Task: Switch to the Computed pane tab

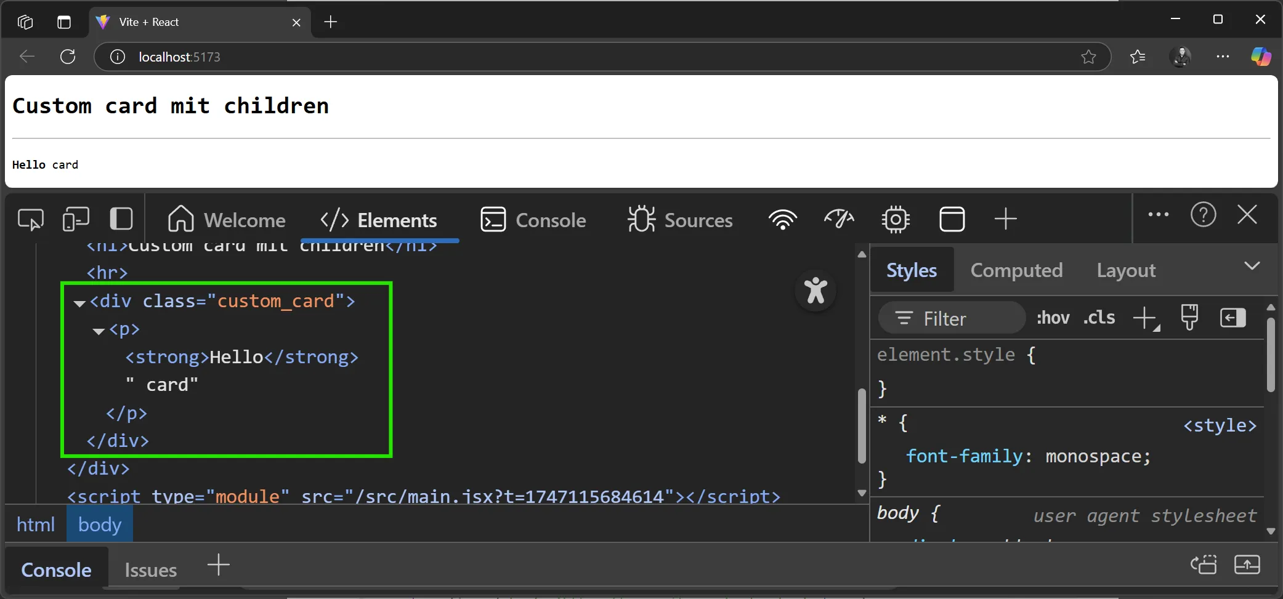Action: pyautogui.click(x=1016, y=270)
